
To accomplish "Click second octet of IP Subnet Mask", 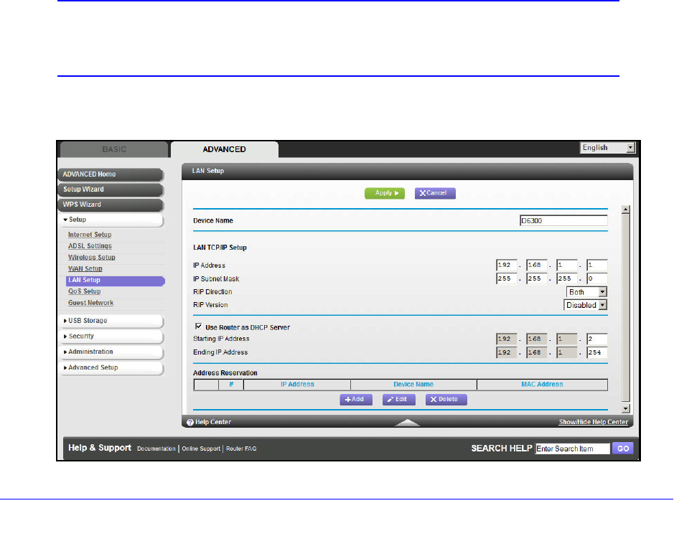I will pos(536,278).
